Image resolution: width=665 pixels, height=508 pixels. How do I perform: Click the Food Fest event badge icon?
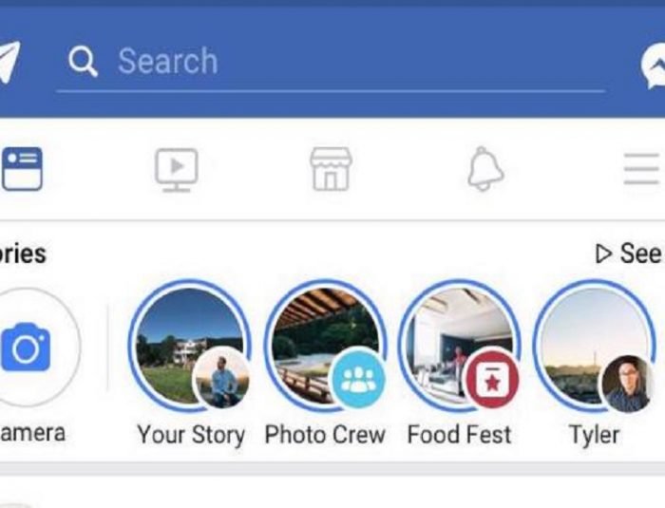491,379
